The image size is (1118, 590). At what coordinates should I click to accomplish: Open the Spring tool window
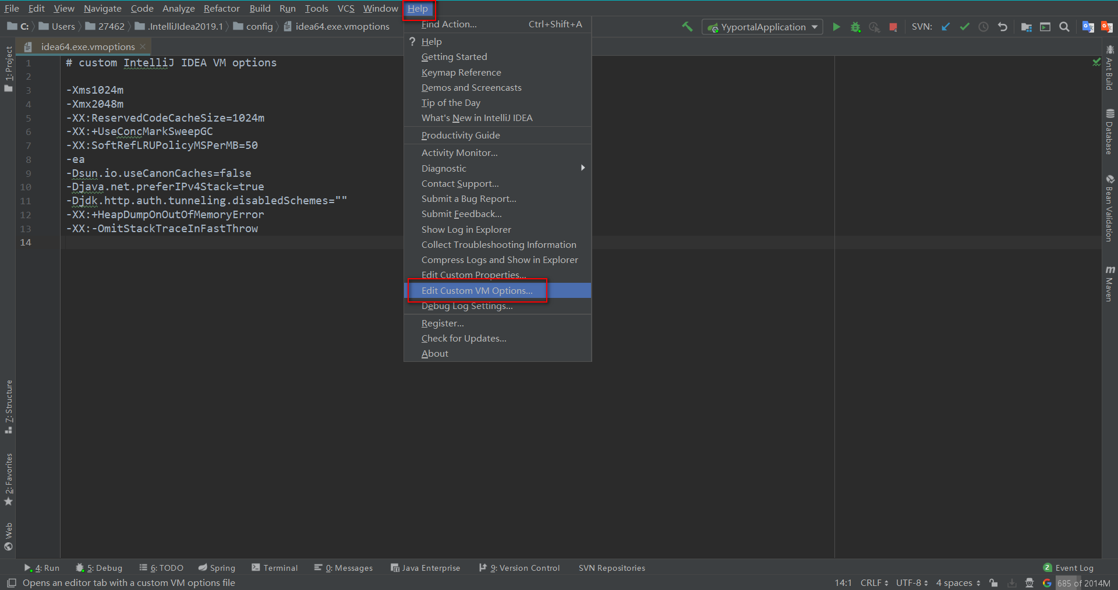point(217,568)
